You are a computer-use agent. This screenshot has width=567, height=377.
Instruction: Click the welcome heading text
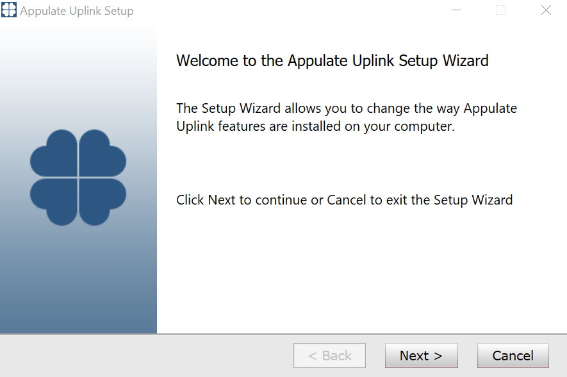(x=333, y=60)
